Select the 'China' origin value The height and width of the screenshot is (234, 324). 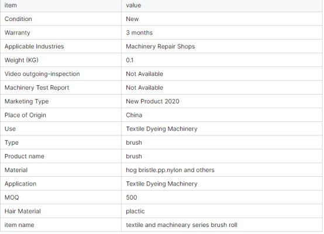pyautogui.click(x=134, y=115)
